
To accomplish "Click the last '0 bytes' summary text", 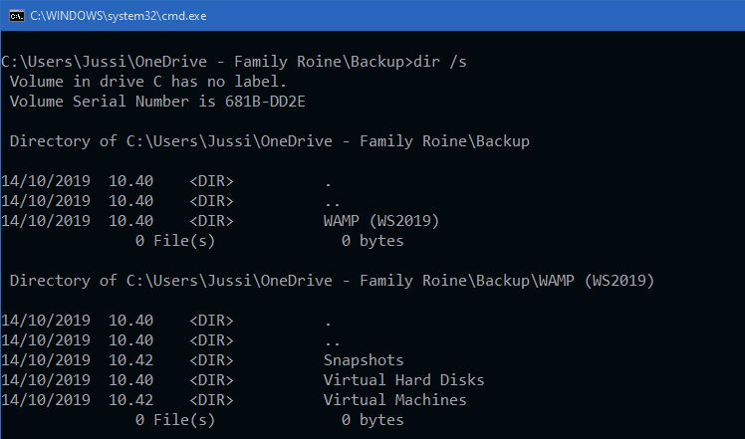I will coord(372,420).
